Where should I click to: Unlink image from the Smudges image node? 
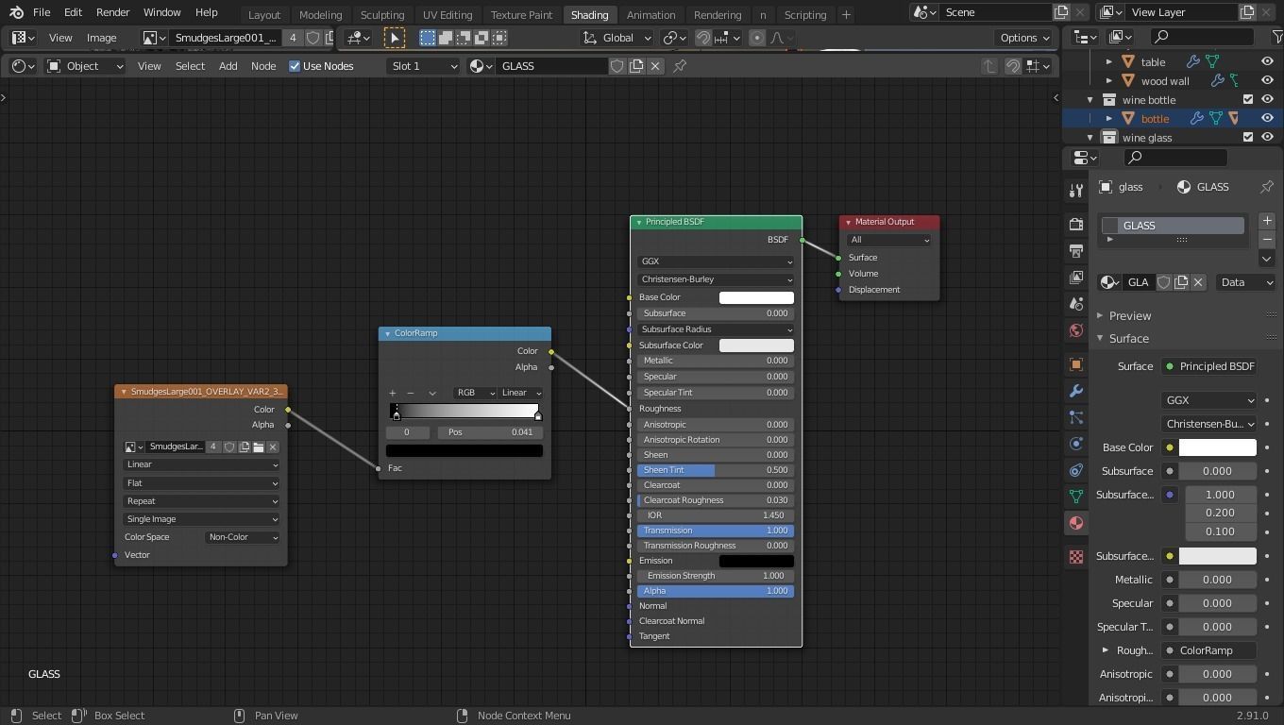(273, 447)
